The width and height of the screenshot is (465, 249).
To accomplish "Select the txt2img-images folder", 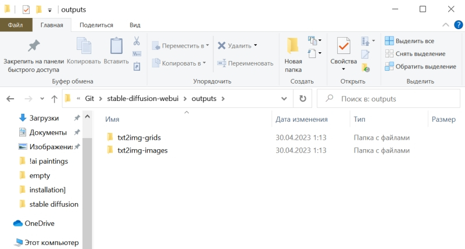I will click(142, 150).
